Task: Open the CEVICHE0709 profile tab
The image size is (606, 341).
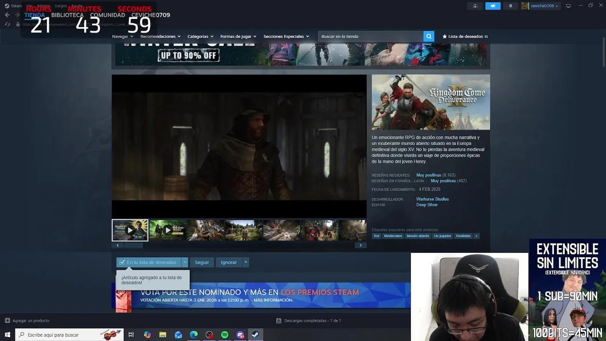Action: point(151,15)
